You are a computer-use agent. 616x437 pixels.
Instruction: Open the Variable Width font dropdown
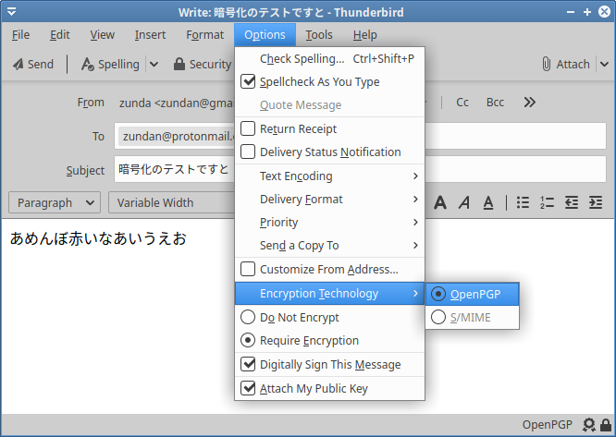(171, 202)
